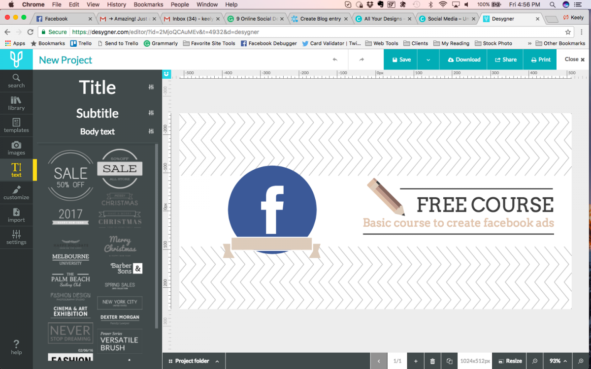Bookmark this page with star icon
This screenshot has width=591, height=369.
568,32
